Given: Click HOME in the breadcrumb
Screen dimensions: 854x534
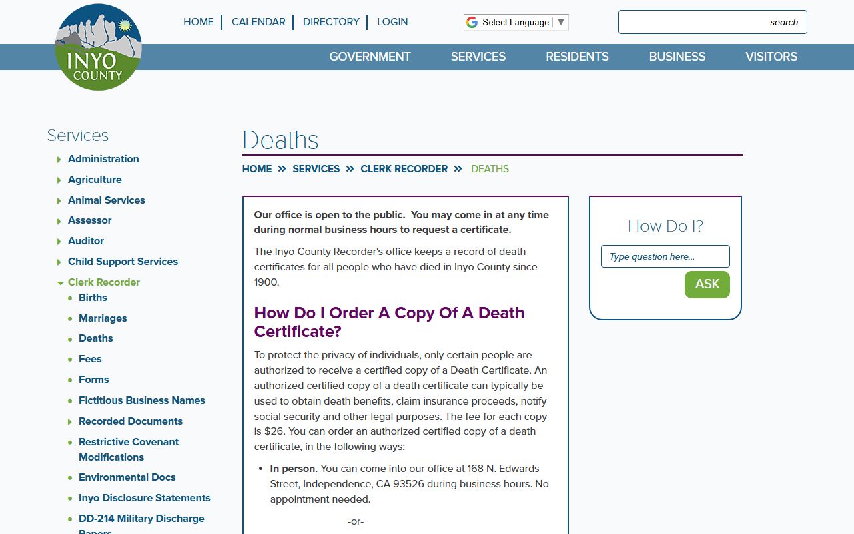Looking at the screenshot, I should [257, 169].
